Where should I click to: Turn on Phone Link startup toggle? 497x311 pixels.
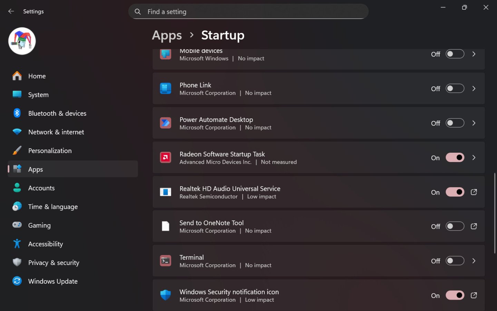point(455,89)
